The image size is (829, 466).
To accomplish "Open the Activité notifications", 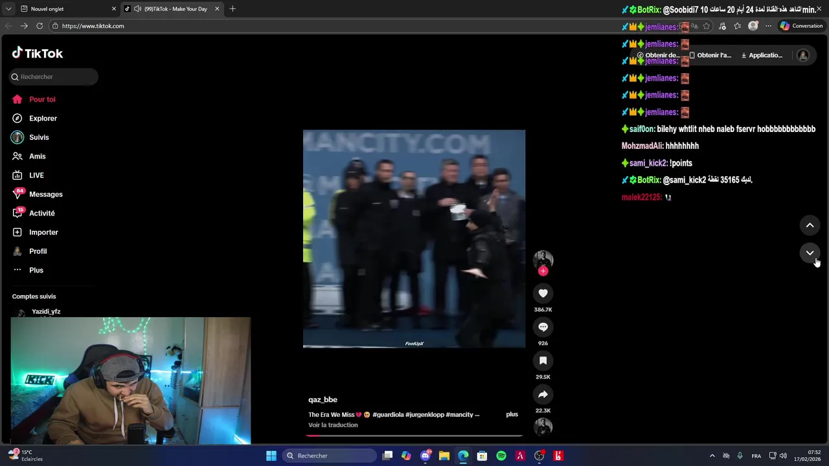I will tap(33, 213).
